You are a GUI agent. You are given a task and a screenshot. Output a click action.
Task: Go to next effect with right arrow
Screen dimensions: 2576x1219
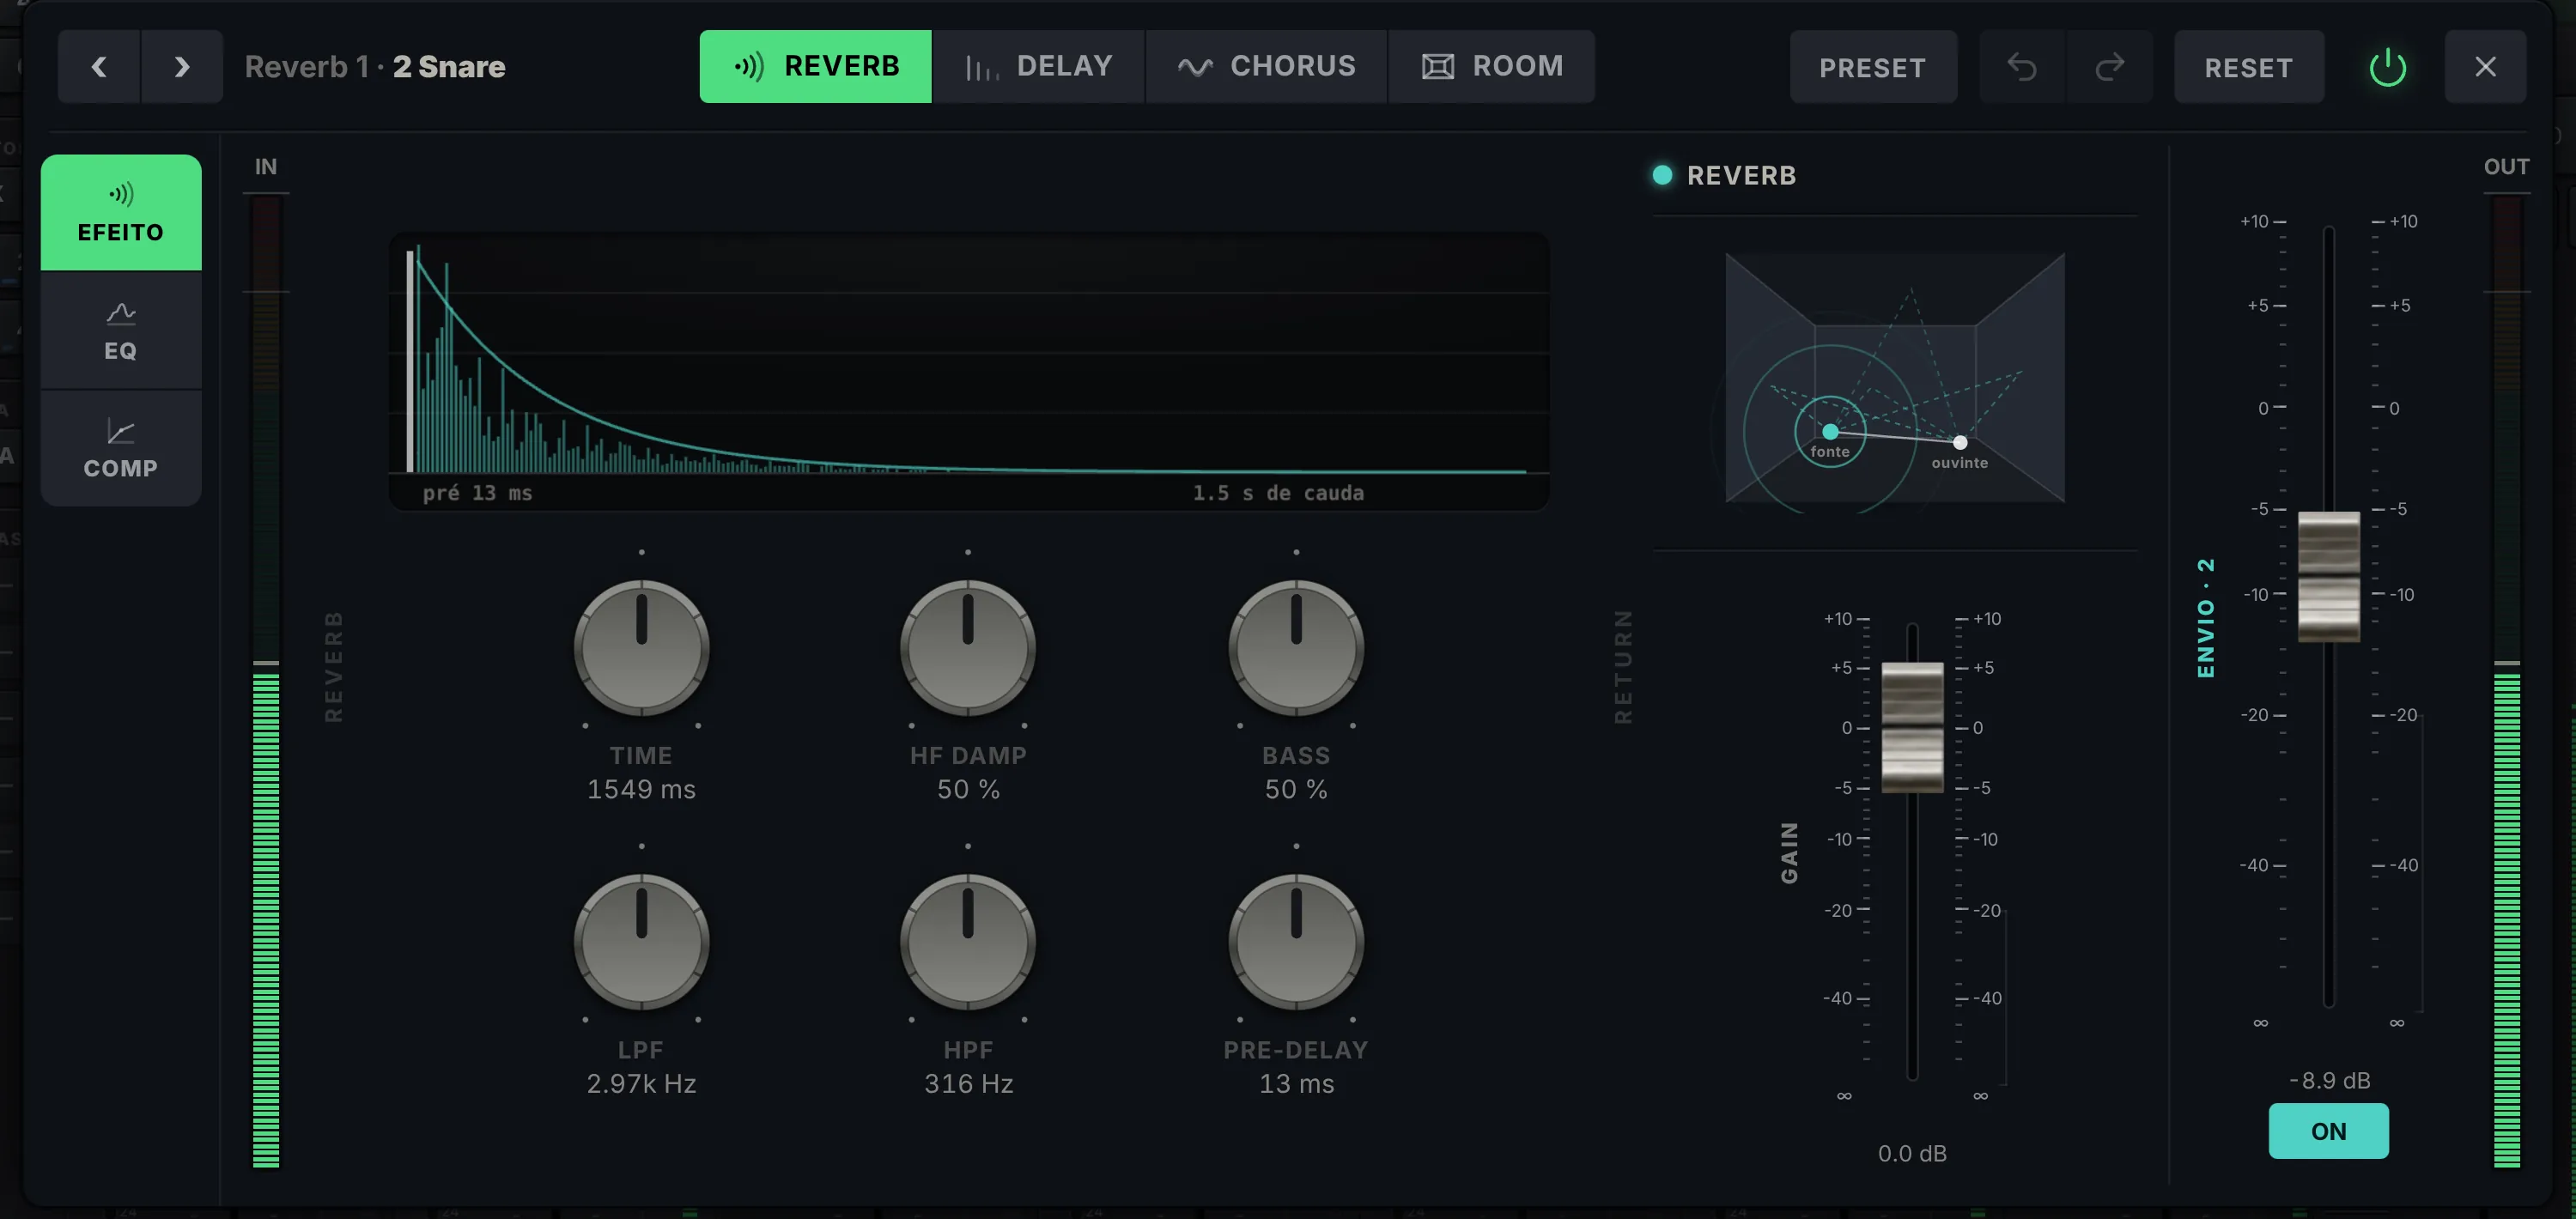click(x=182, y=67)
